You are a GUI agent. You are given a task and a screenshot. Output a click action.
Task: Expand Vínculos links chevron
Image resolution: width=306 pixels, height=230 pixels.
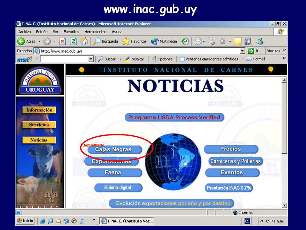[284, 50]
